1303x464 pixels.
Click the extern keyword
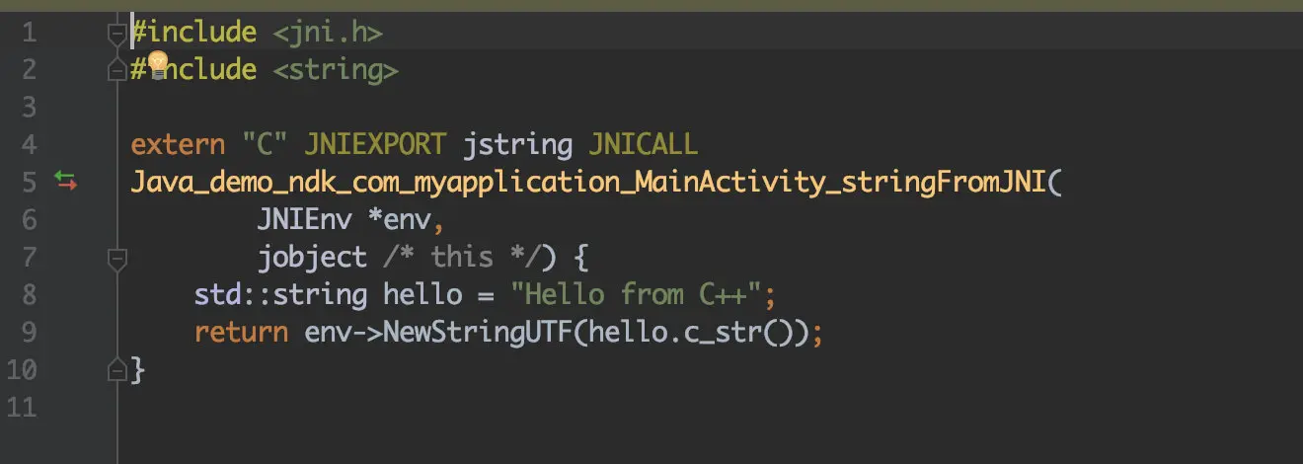point(178,145)
